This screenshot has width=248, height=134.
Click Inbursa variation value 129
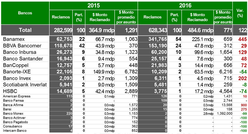point(243,52)
